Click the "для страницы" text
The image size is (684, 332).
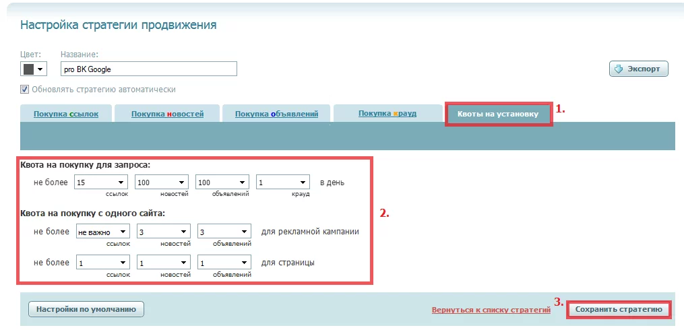coord(288,263)
